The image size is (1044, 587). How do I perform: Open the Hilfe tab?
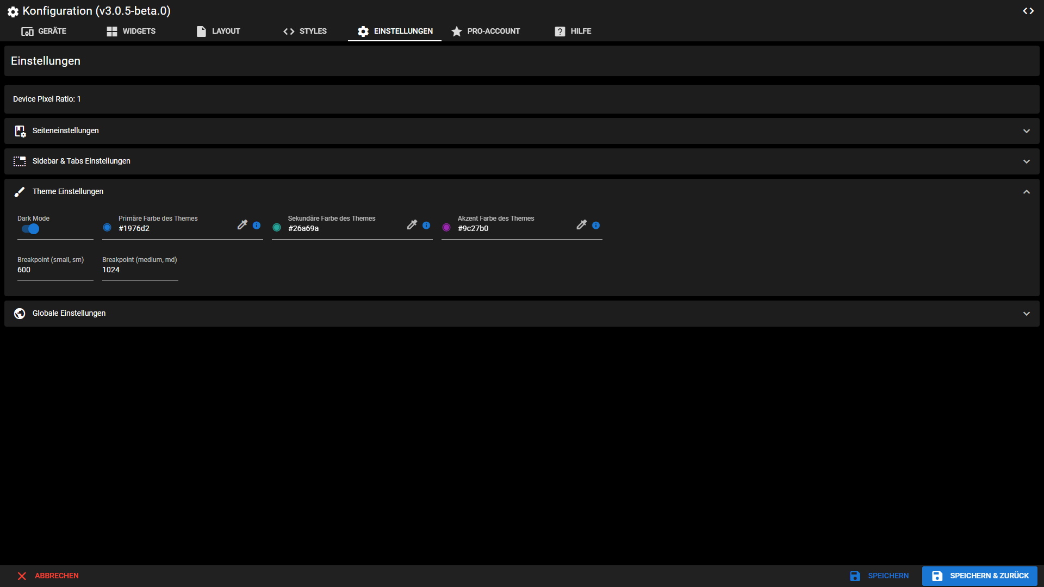[573, 32]
